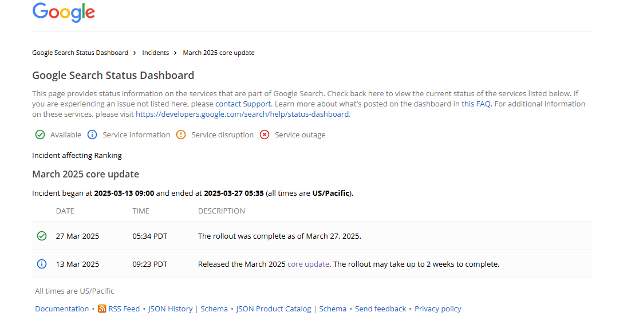Image resolution: width=639 pixels, height=336 pixels.
Task: Click the orange RSS feed icon
Action: (102, 309)
